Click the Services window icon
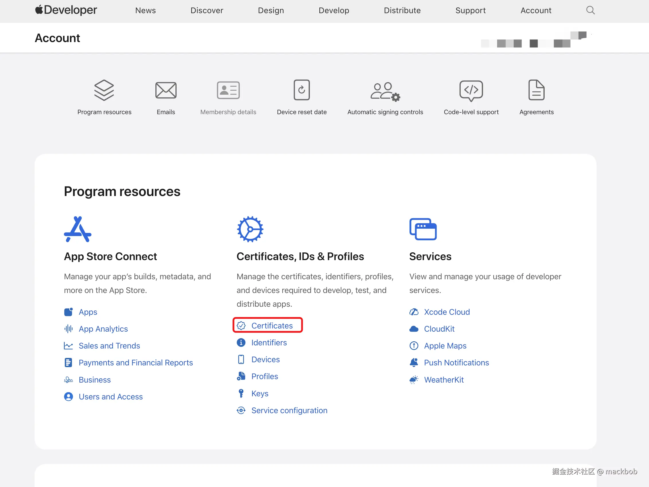649x487 pixels. (x=423, y=229)
